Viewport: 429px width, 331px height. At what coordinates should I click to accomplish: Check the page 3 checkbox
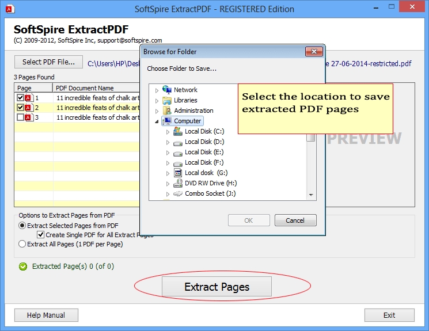coord(21,117)
